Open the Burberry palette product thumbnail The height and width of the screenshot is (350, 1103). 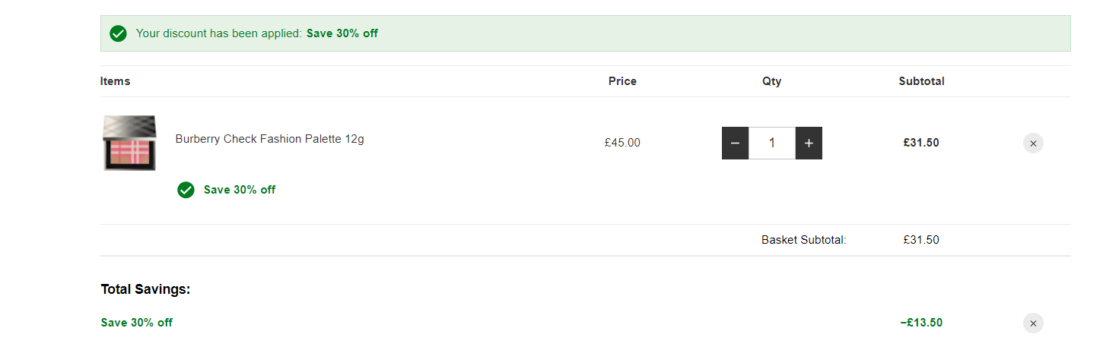(x=129, y=143)
